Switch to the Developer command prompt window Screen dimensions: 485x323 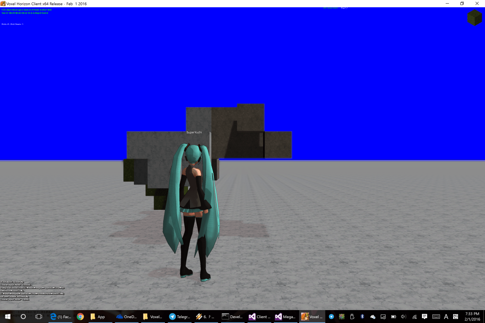coord(232,317)
